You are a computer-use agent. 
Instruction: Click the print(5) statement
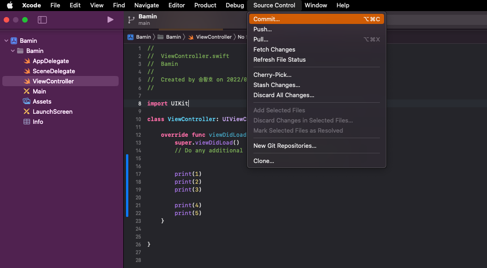tap(188, 213)
